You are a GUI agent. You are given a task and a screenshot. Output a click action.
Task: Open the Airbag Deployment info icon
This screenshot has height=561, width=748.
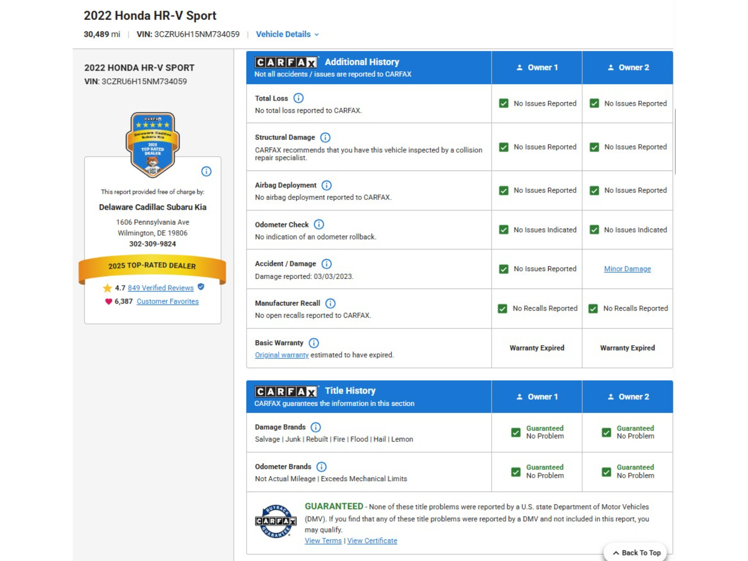point(327,185)
